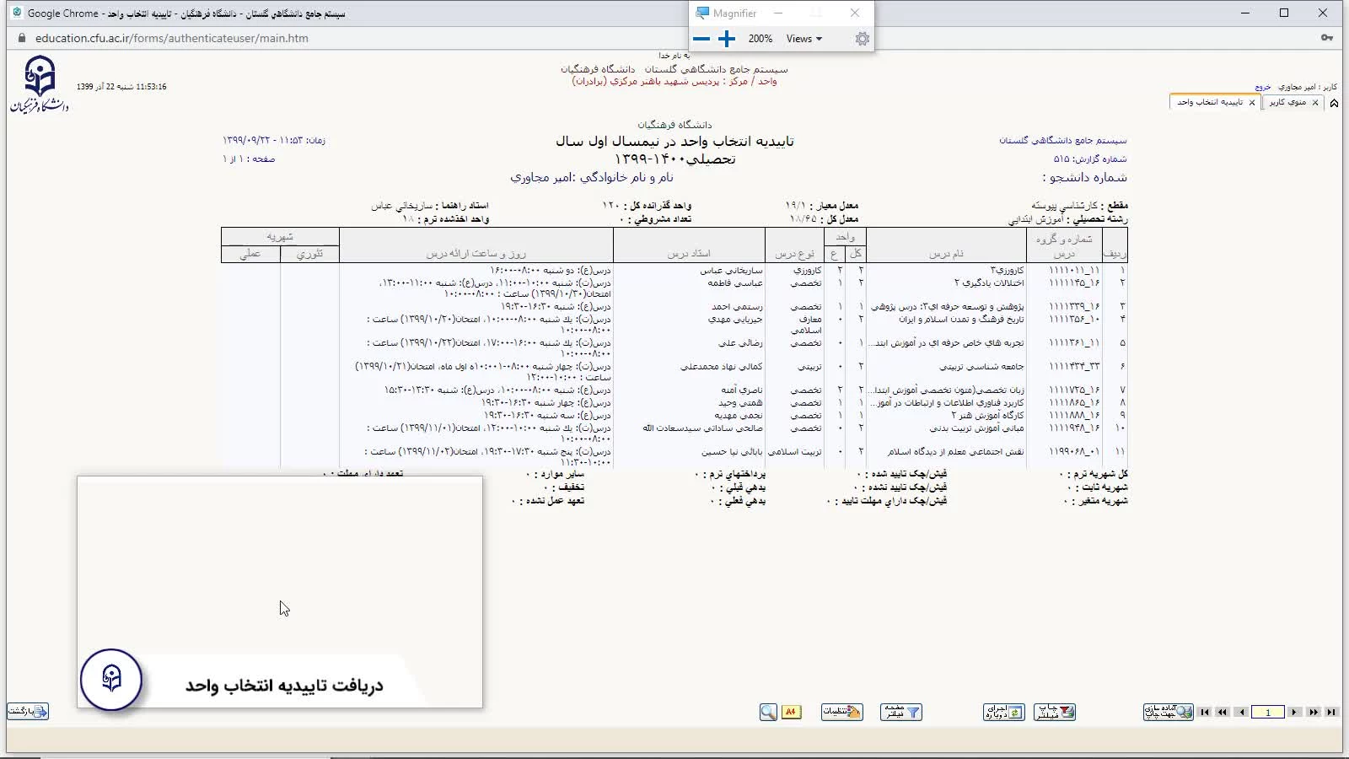
Task: Click the return (بازگشت) button
Action: click(28, 711)
